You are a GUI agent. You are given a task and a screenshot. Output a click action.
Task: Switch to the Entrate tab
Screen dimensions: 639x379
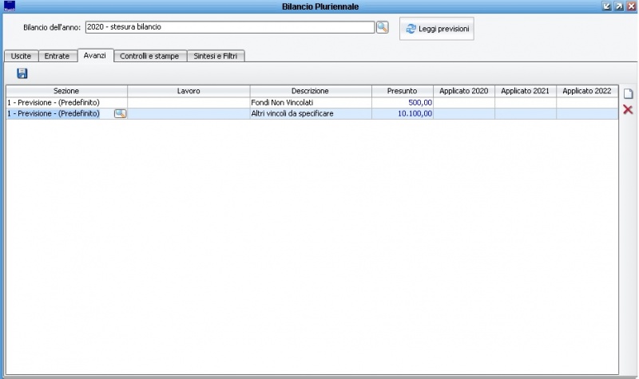point(57,56)
